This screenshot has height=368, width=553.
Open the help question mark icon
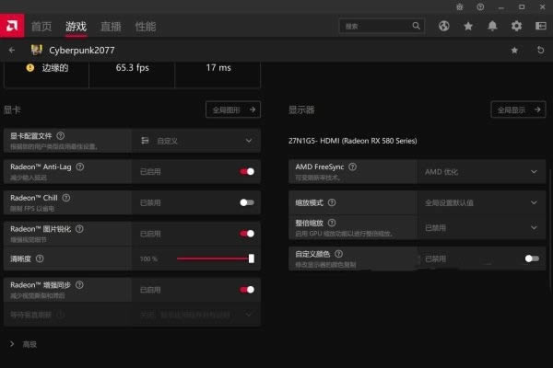(x=480, y=6)
